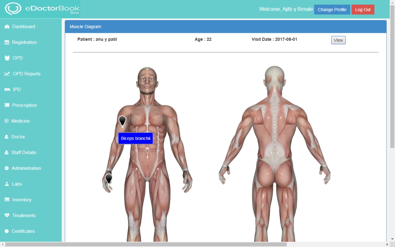This screenshot has height=247, width=395.
Task: Click the Dashboard sidebar icon
Action: click(x=7, y=27)
